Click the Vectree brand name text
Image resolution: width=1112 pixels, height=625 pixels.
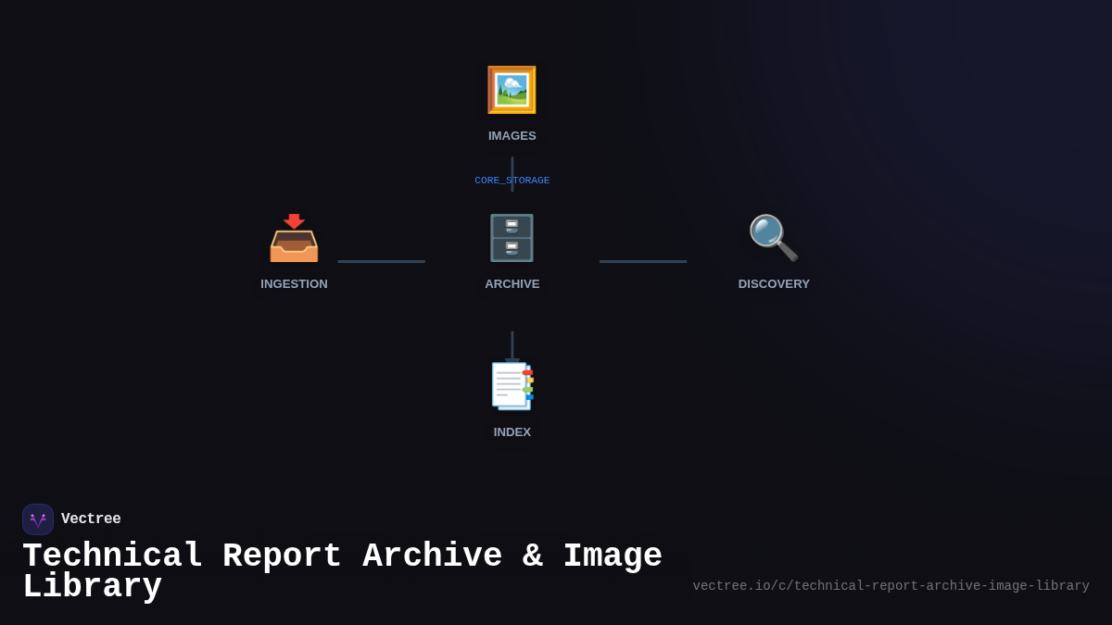click(x=91, y=519)
